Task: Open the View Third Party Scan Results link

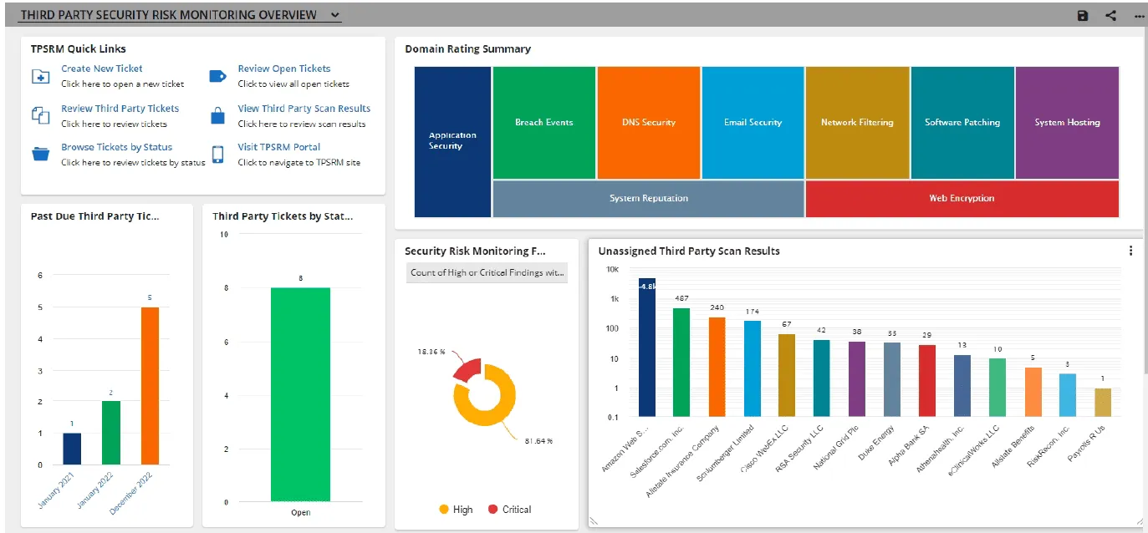Action: (304, 109)
